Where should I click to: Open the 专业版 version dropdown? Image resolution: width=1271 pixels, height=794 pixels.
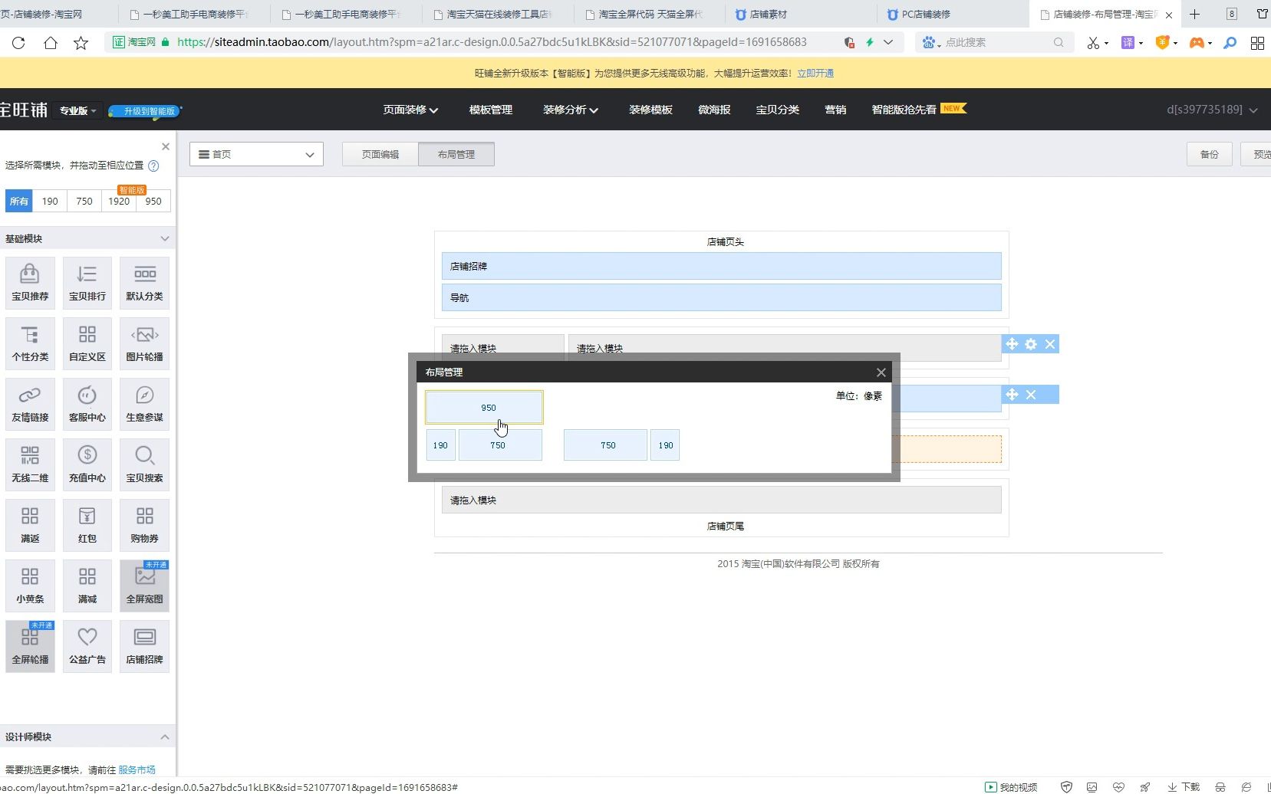point(77,110)
